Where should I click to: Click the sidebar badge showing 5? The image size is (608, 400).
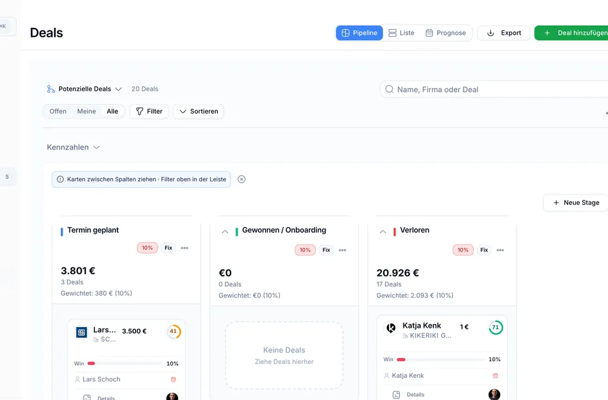8,177
